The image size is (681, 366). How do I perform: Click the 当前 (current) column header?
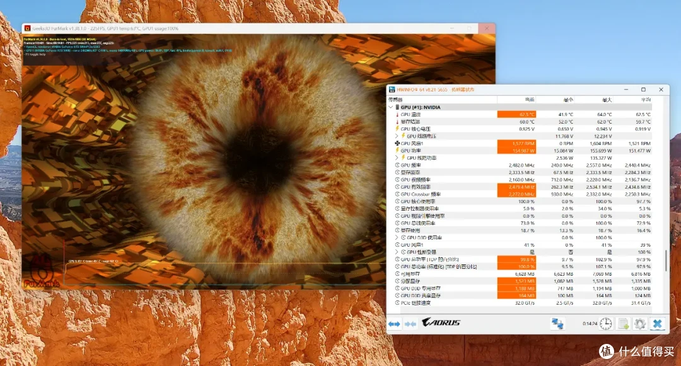(516, 100)
